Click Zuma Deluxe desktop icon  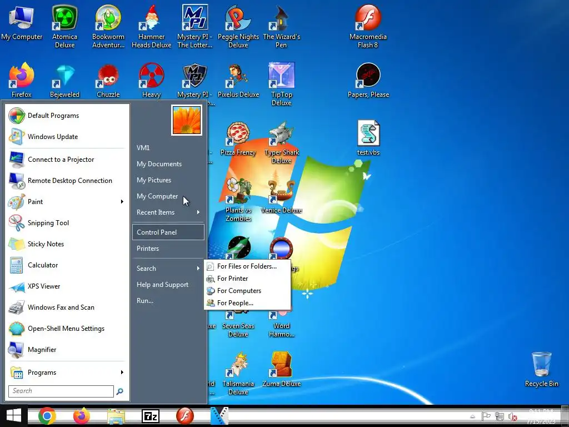[281, 369]
